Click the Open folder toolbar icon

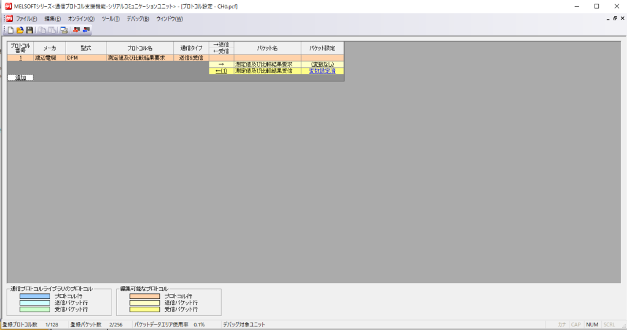(20, 29)
